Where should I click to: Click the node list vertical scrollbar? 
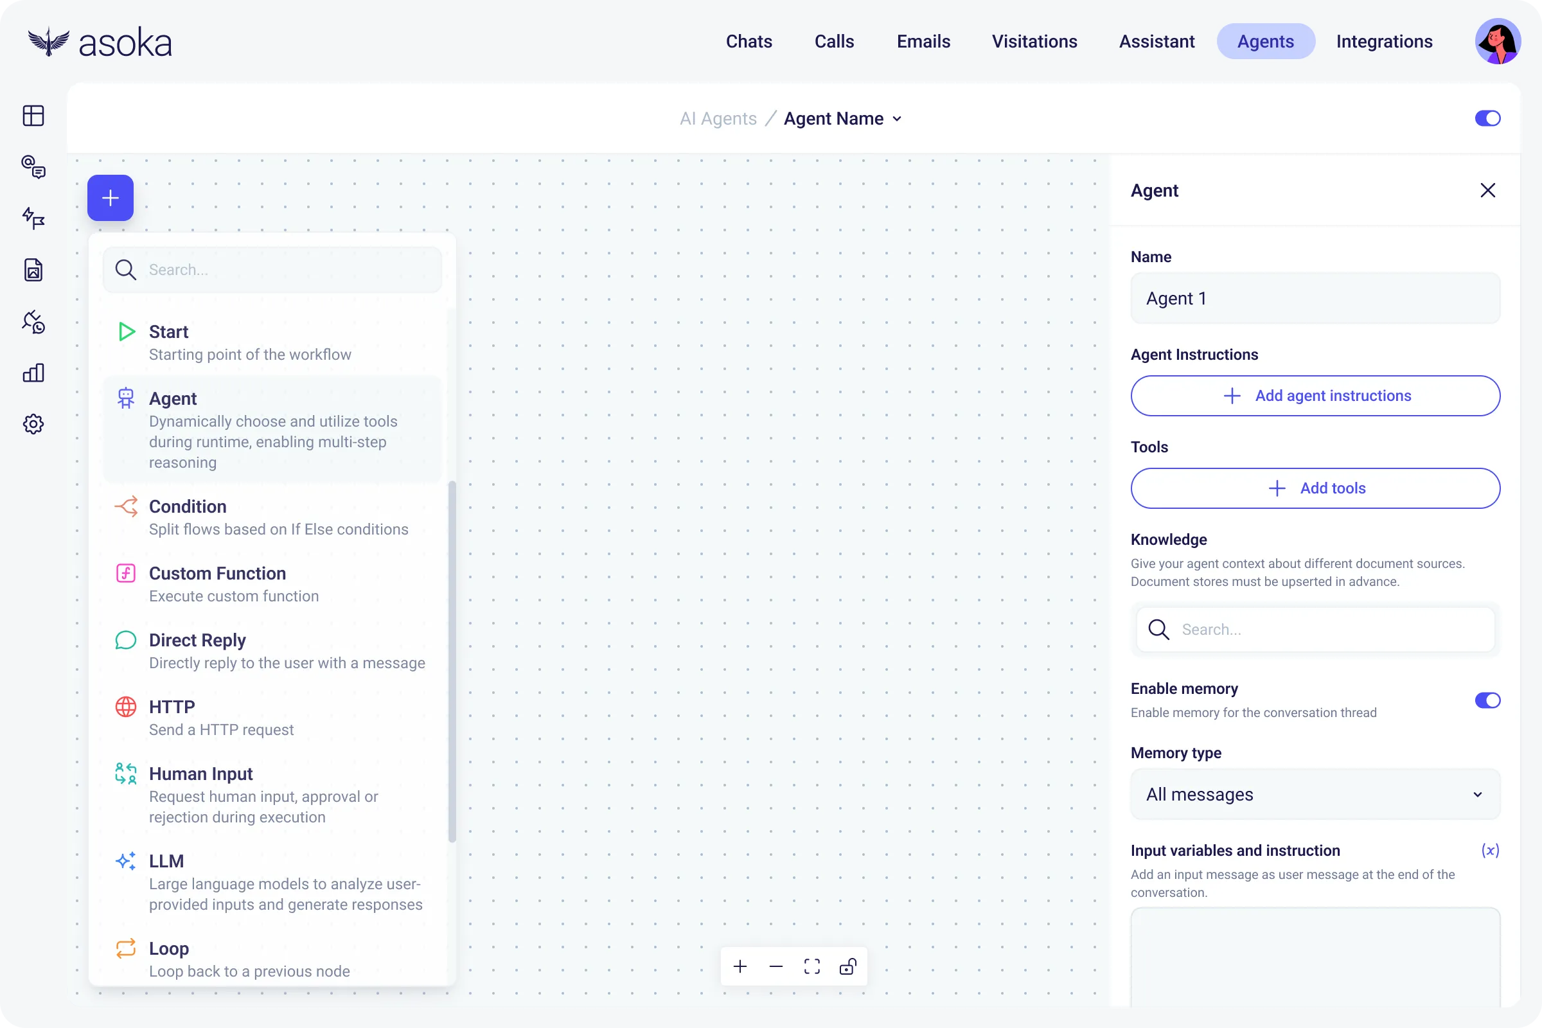[x=452, y=661]
